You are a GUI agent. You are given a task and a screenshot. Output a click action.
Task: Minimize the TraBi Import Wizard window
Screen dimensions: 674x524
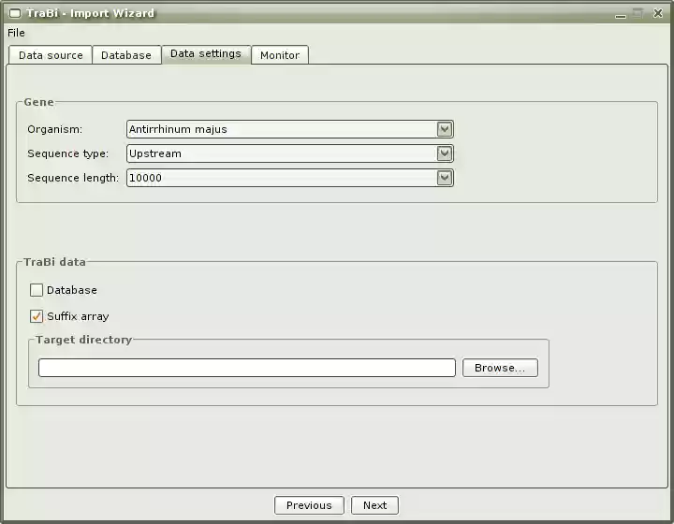[x=621, y=15]
